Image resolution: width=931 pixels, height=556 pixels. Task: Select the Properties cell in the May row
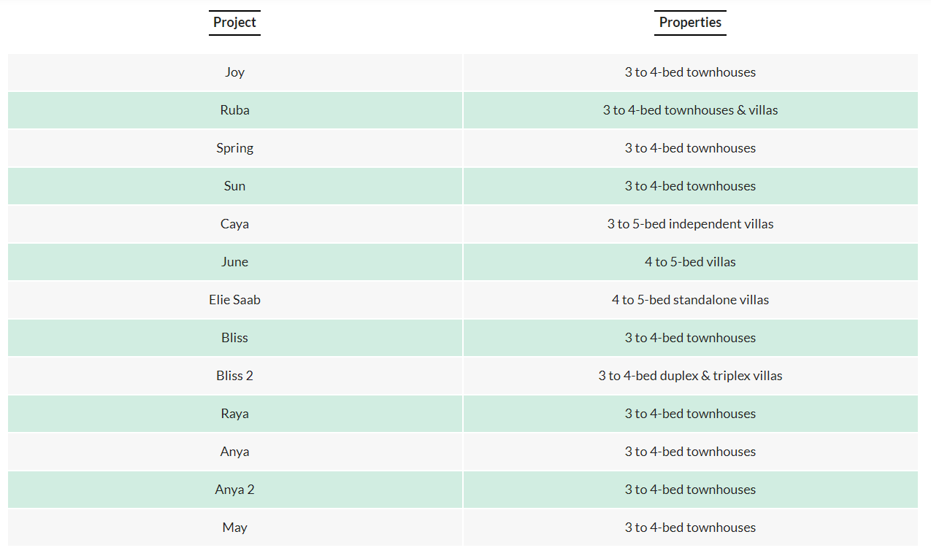[x=690, y=528]
